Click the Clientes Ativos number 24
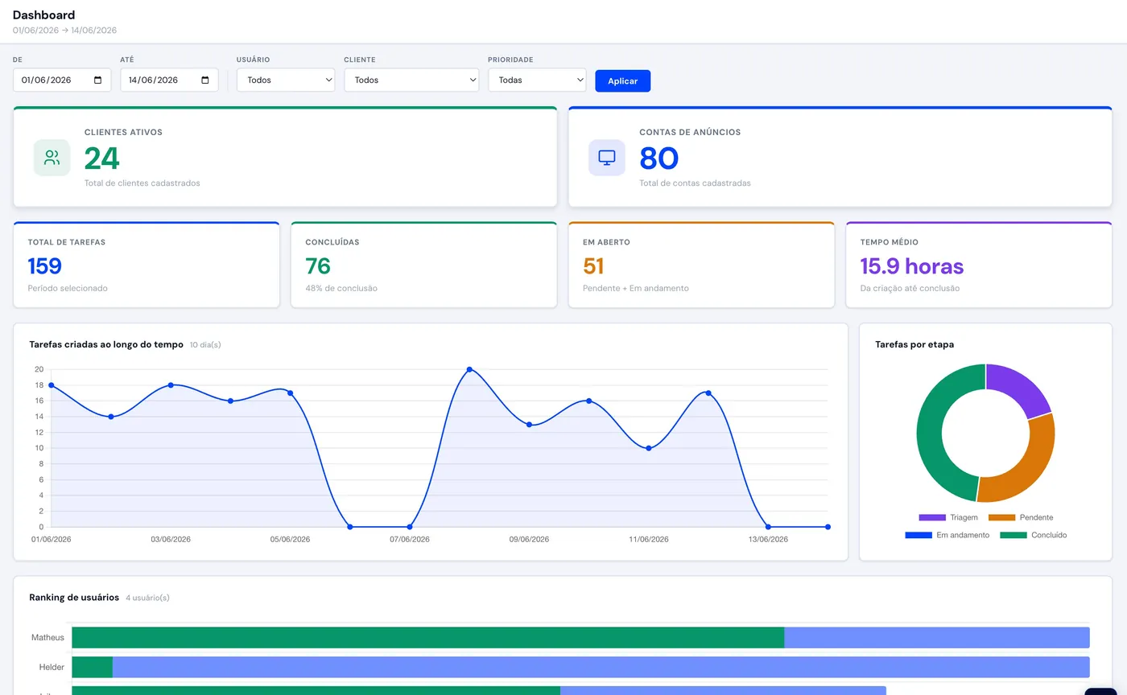1127x695 pixels. coord(102,158)
